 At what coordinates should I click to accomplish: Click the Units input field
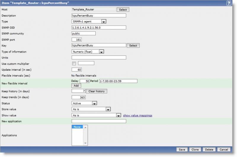tap(99, 57)
